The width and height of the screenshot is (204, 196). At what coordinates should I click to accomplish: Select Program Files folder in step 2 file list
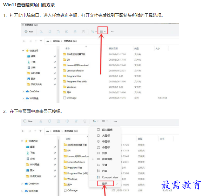(73, 168)
